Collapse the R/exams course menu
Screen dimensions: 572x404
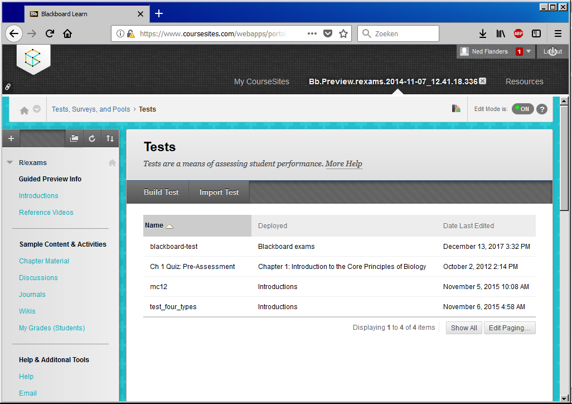coord(10,162)
